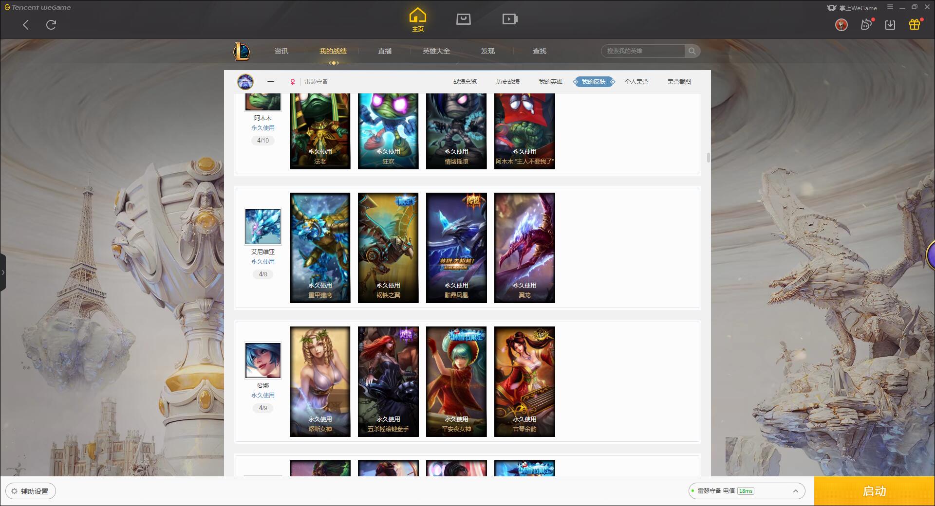Viewport: 935px width, 506px height.
Task: Open the notification messages icon
Action: [x=866, y=25]
